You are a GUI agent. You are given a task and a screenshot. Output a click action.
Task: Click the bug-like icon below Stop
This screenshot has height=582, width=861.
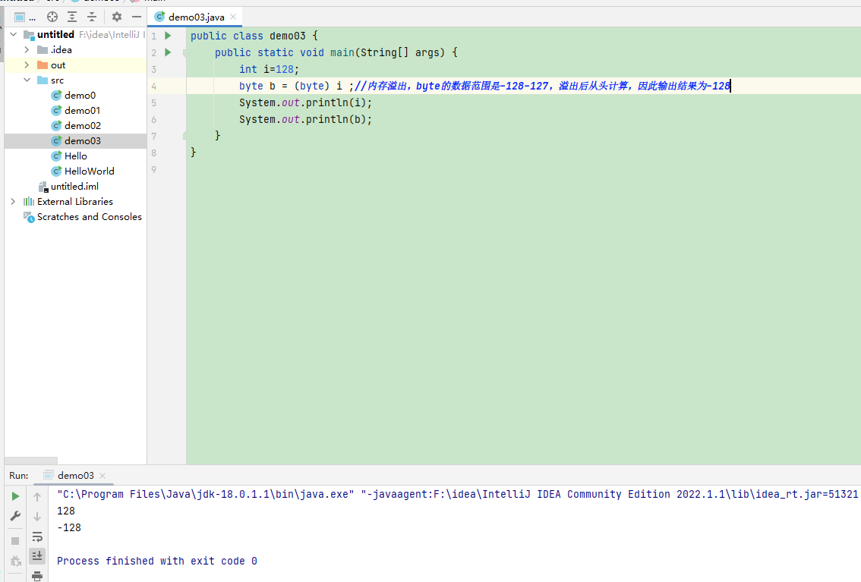click(x=15, y=562)
